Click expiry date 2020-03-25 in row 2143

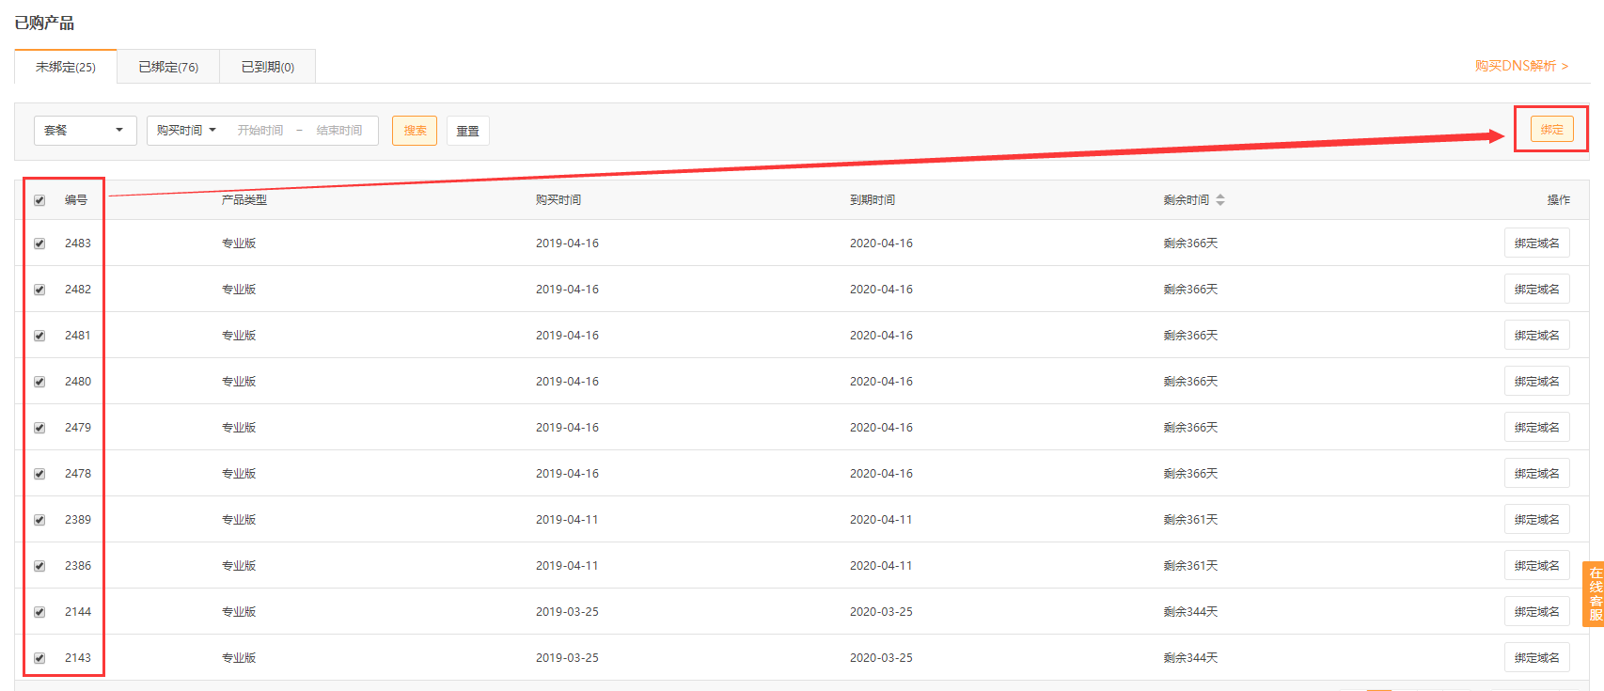(x=881, y=658)
